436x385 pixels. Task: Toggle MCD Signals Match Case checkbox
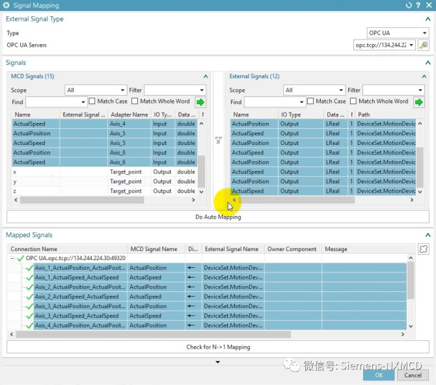coord(92,101)
